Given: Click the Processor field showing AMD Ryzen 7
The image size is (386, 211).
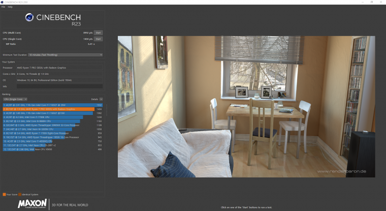Looking at the screenshot, I should [59, 68].
